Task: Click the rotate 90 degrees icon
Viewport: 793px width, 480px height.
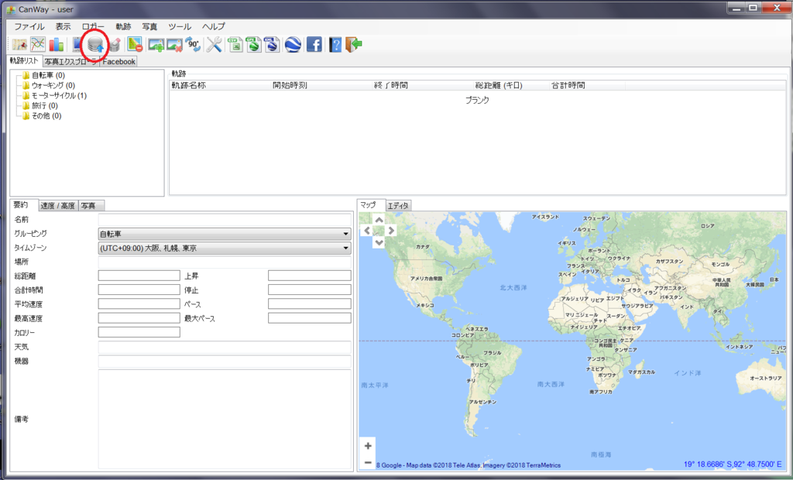Action: [193, 44]
